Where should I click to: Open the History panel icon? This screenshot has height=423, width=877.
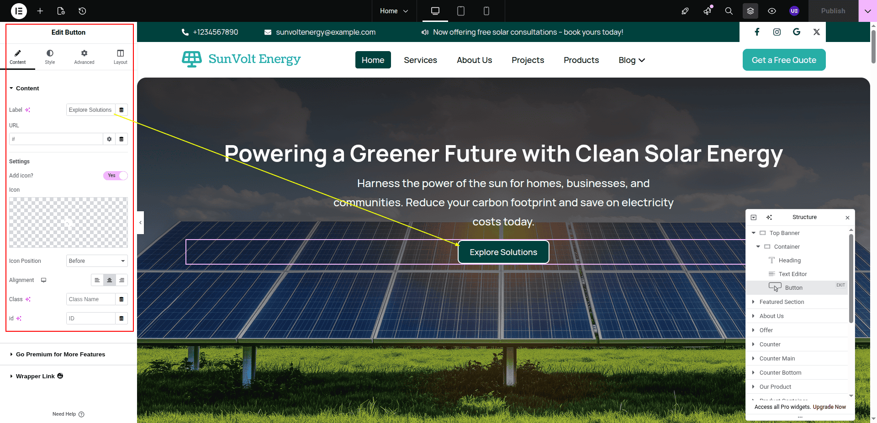point(82,11)
